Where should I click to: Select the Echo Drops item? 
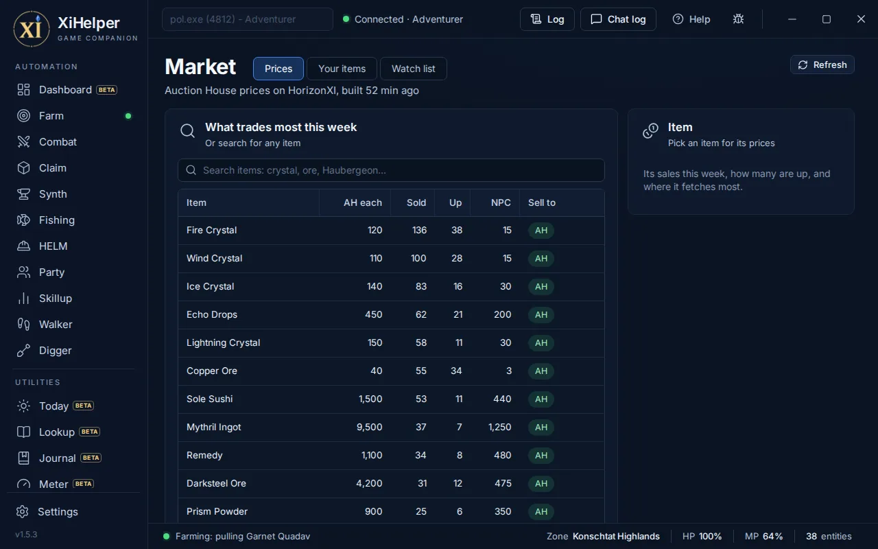391,315
